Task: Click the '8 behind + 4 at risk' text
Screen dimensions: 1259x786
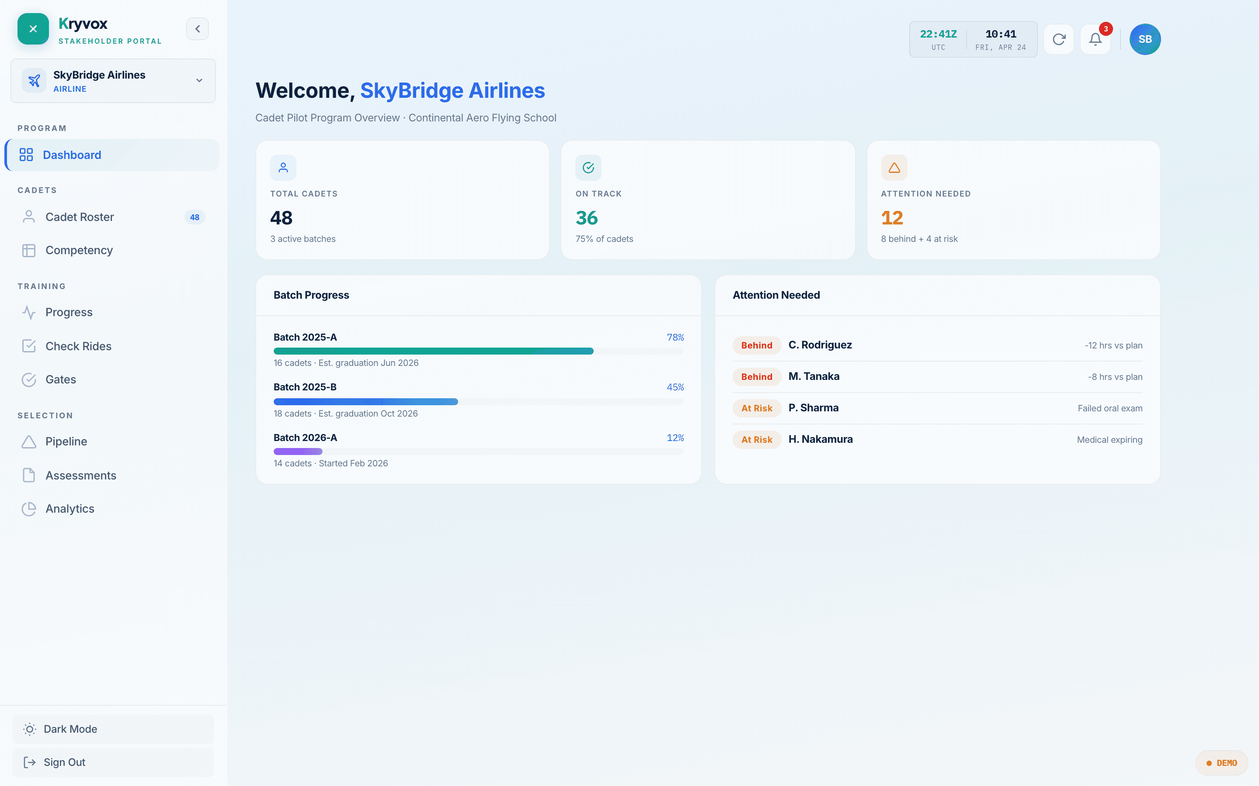Action: click(919, 239)
